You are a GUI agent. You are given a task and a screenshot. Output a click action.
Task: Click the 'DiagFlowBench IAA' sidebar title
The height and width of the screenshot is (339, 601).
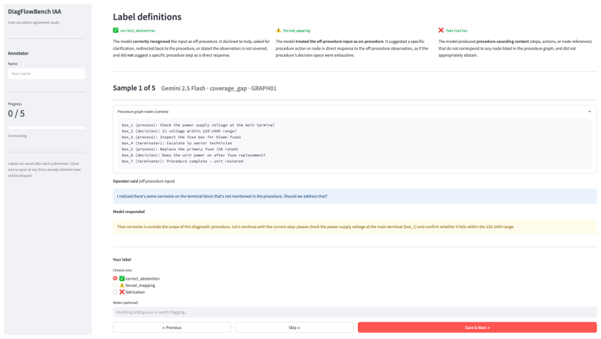pyautogui.click(x=34, y=12)
